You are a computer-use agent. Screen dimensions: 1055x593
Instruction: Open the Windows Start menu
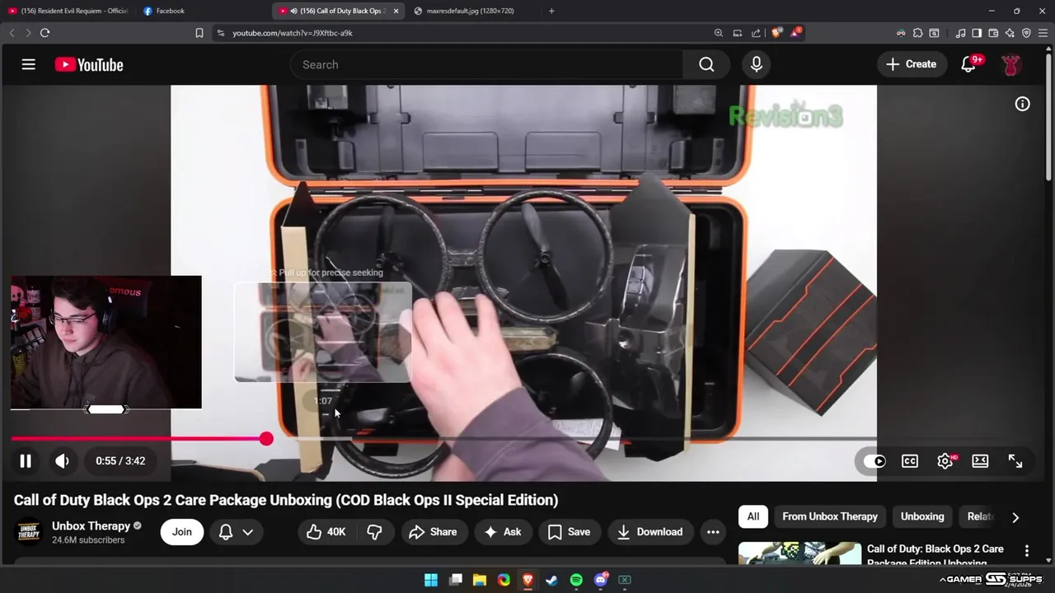coord(431,580)
